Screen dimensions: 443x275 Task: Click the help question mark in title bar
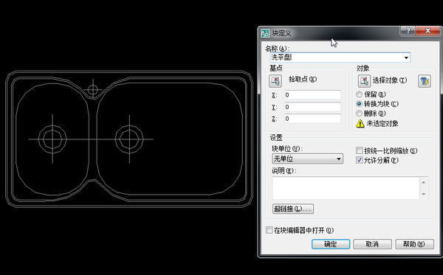[x=408, y=30]
